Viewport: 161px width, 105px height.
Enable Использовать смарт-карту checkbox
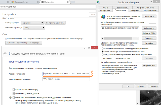(x=13, y=89)
